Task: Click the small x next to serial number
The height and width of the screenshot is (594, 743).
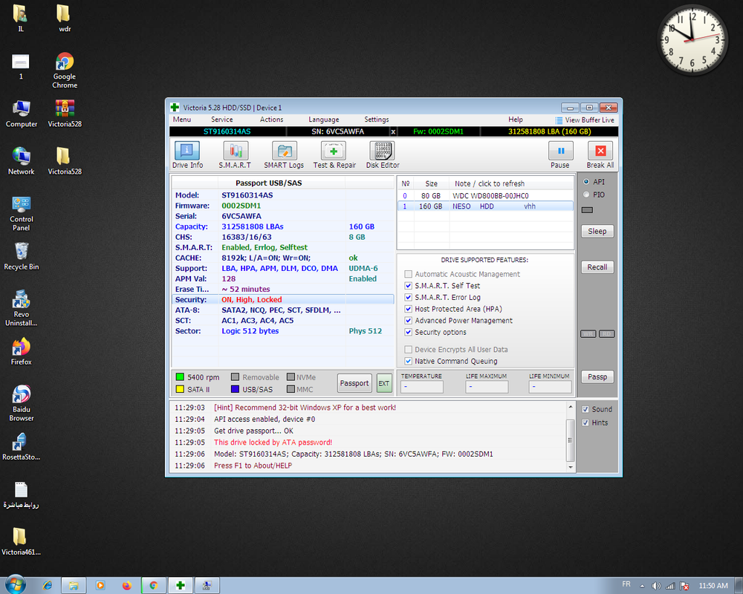Action: 393,131
